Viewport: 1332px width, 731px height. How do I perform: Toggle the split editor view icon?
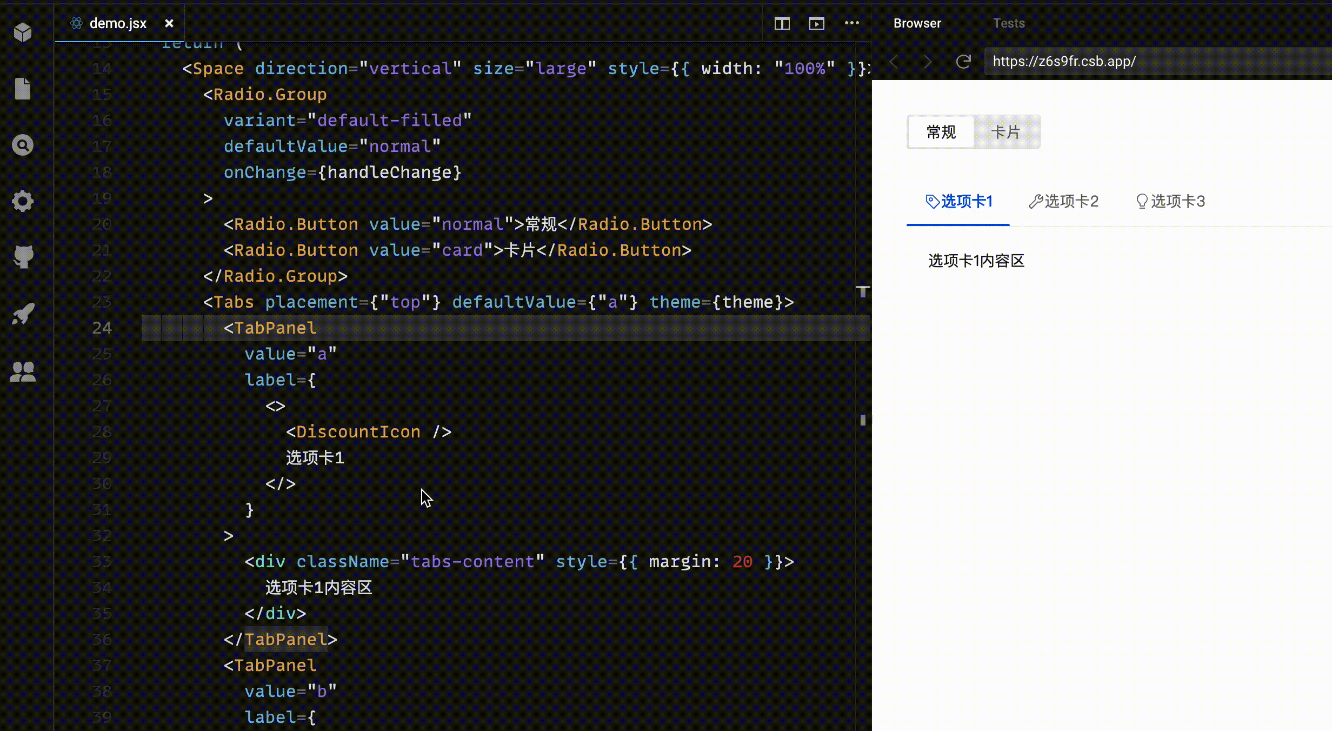coord(782,23)
